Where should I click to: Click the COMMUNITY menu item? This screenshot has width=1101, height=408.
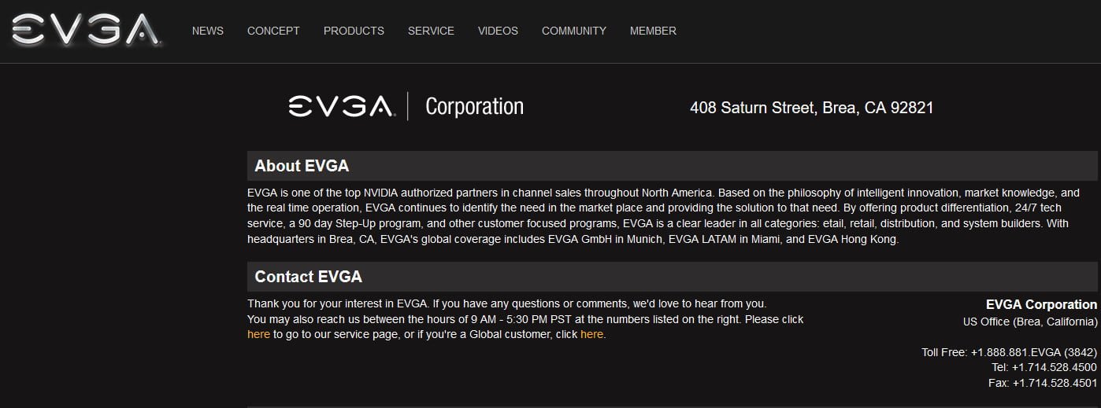click(x=574, y=31)
